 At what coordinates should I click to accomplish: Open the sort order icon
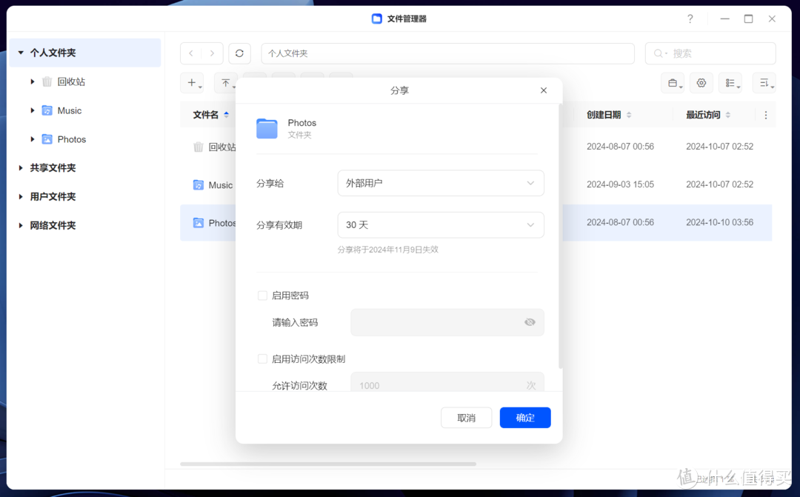coord(764,83)
